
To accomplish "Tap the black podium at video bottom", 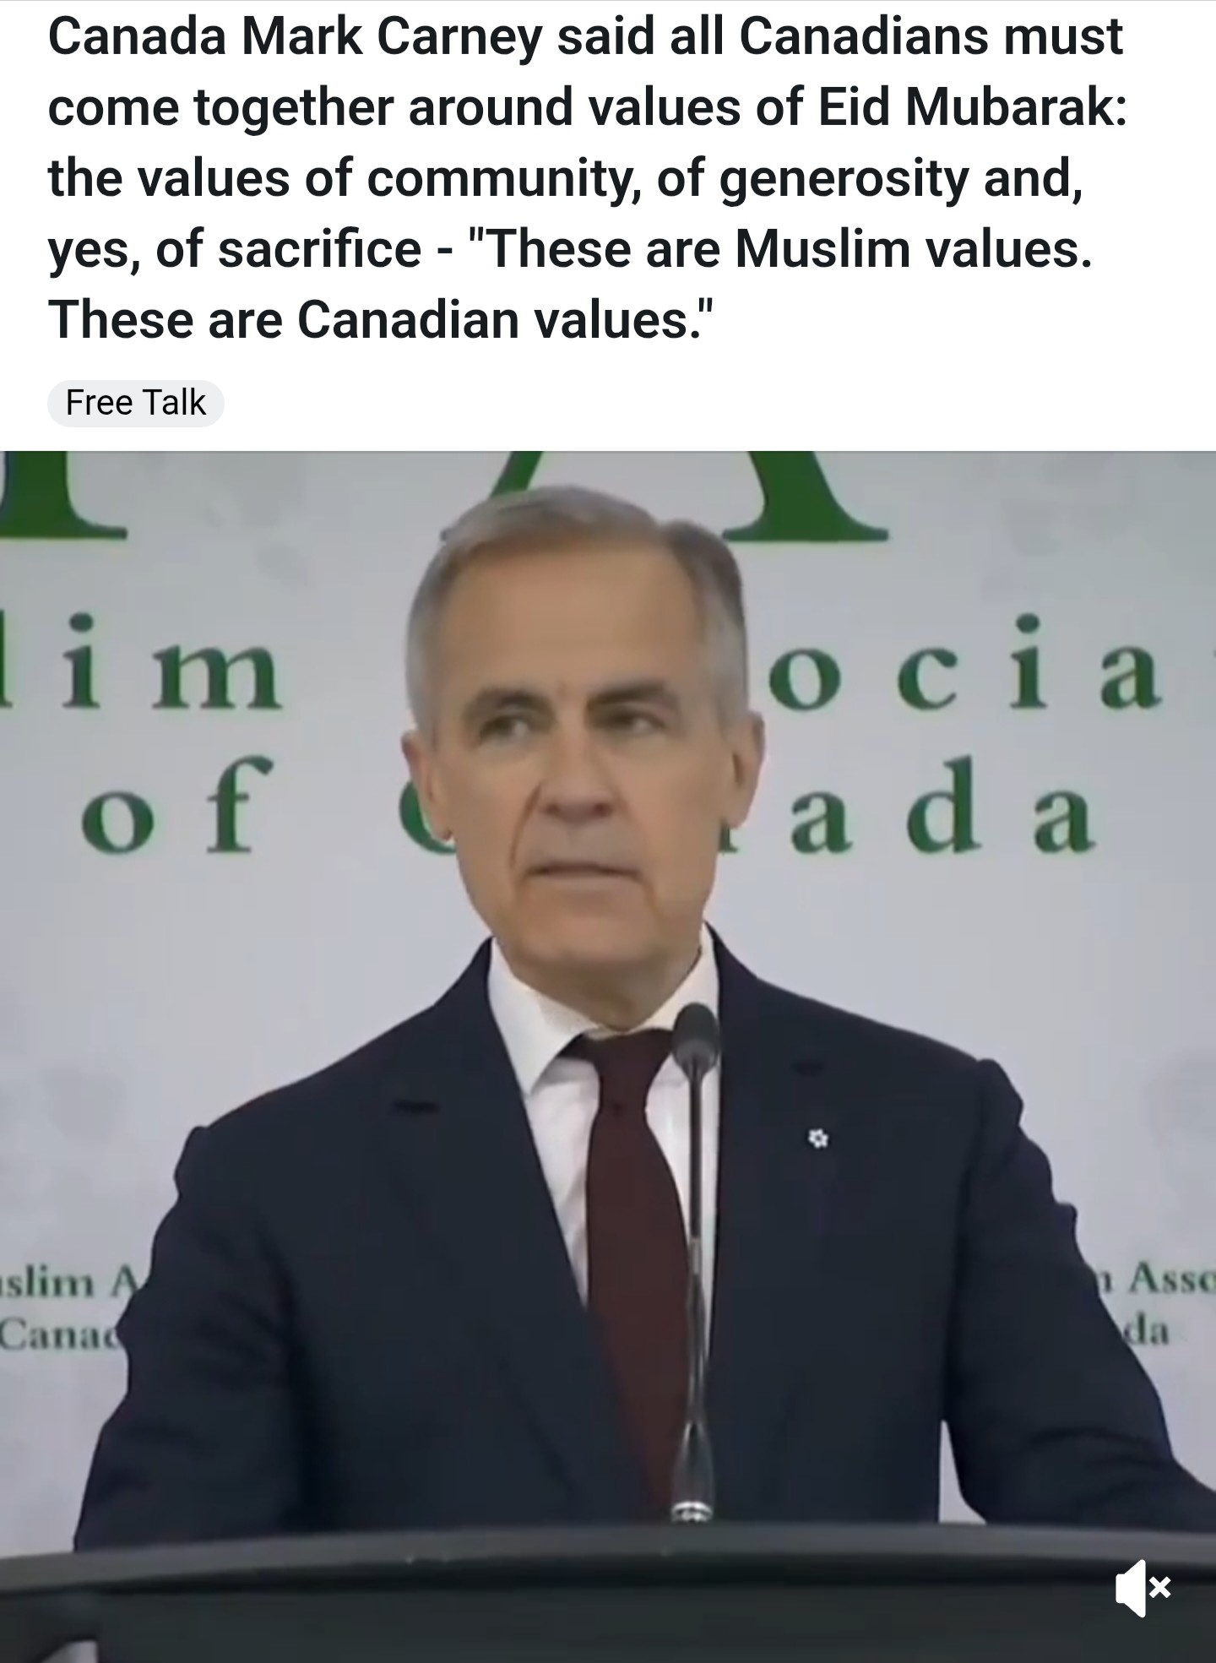I will [608, 1596].
